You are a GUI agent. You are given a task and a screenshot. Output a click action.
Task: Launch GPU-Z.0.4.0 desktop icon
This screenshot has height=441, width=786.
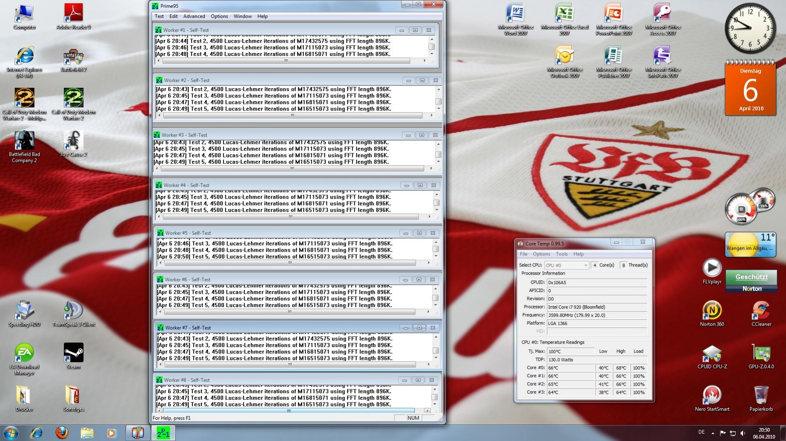[x=761, y=356]
